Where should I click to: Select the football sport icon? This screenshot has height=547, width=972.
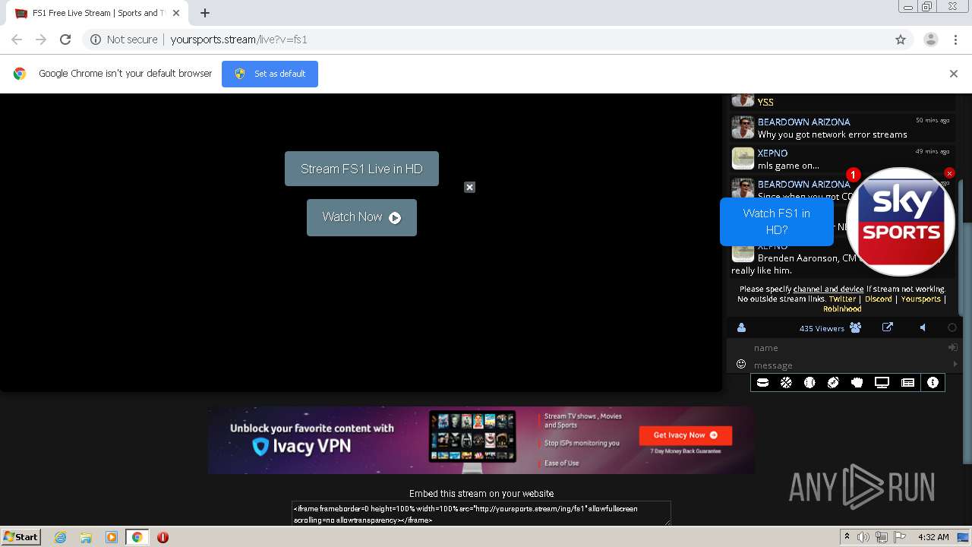coord(833,383)
